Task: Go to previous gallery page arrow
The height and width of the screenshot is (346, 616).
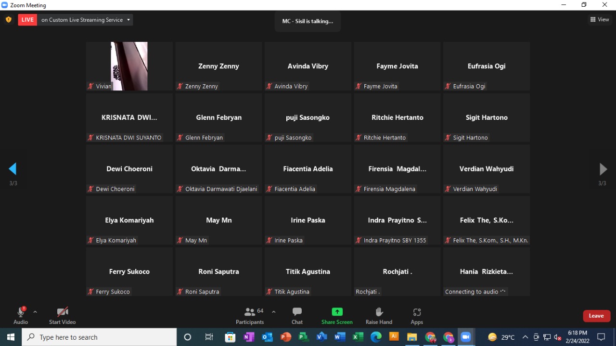Action: (x=13, y=169)
